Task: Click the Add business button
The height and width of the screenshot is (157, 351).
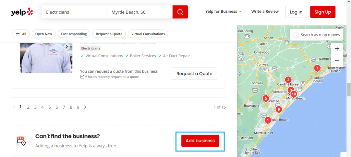Action: pyautogui.click(x=200, y=141)
